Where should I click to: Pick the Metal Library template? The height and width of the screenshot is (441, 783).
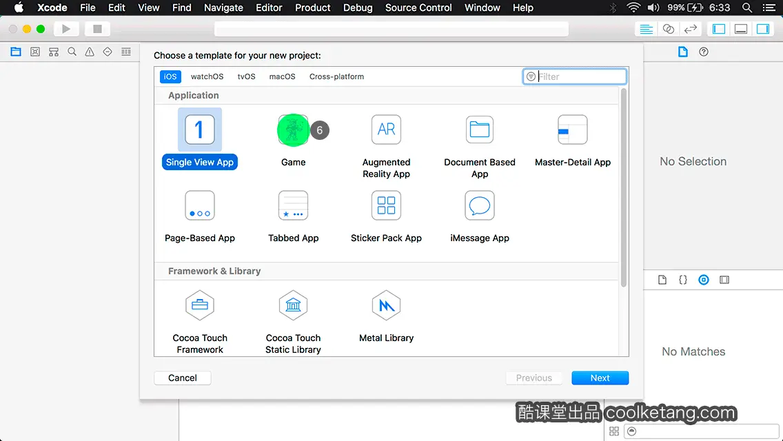(x=386, y=316)
